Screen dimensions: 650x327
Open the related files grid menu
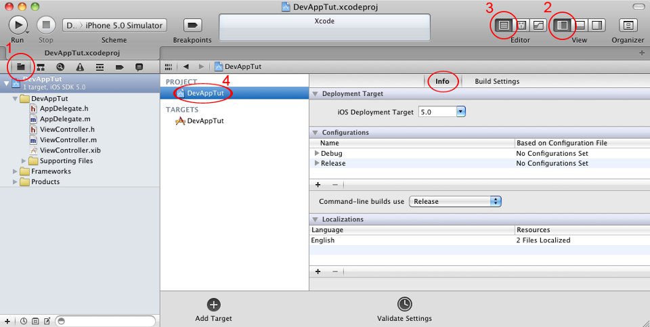coord(169,67)
